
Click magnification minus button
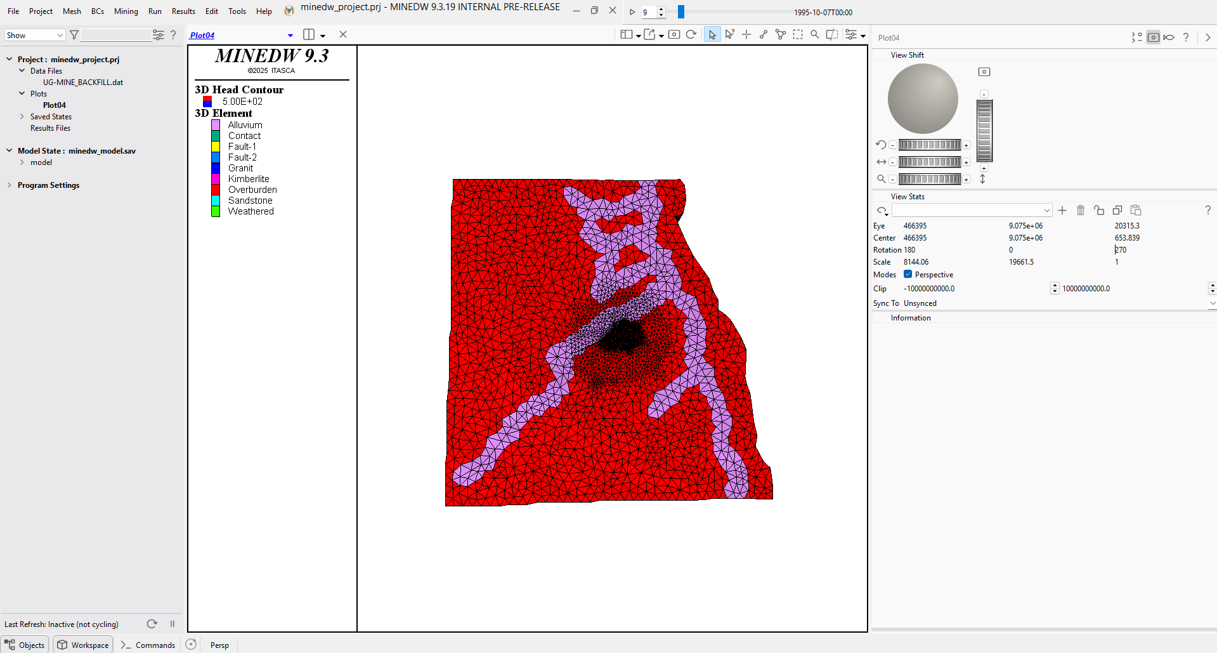pos(892,180)
